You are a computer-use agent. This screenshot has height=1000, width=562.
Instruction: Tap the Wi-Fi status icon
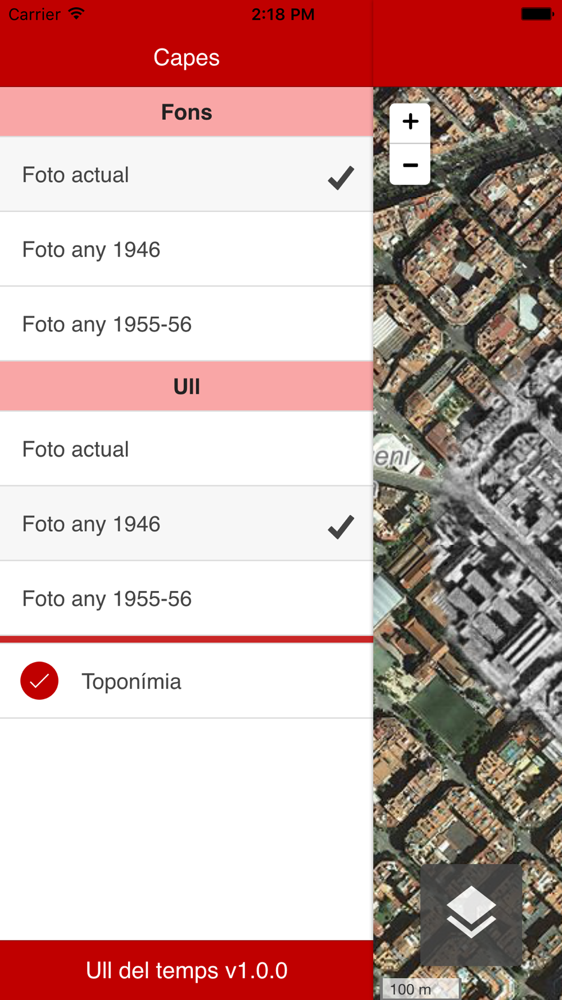pos(76,14)
